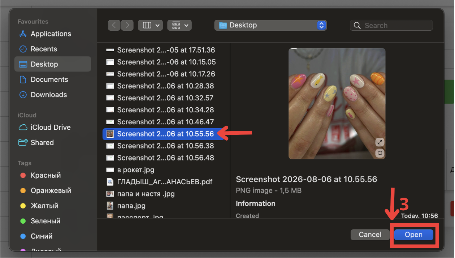The image size is (455, 258).
Task: Open the grid grouping options dropdown
Action: (179, 25)
